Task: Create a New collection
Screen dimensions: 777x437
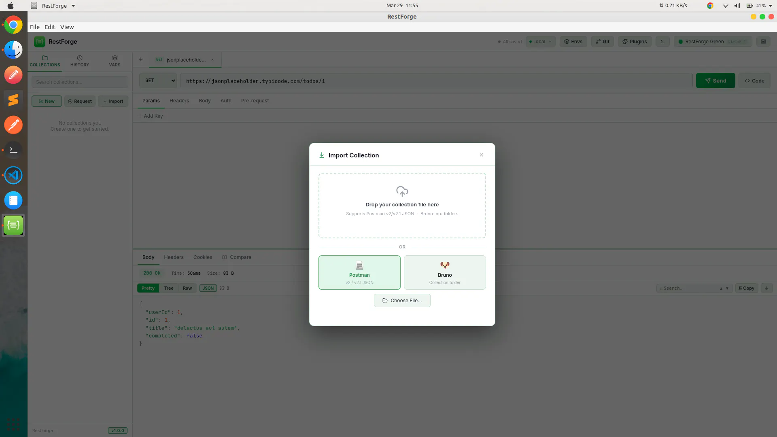Action: pos(47,101)
